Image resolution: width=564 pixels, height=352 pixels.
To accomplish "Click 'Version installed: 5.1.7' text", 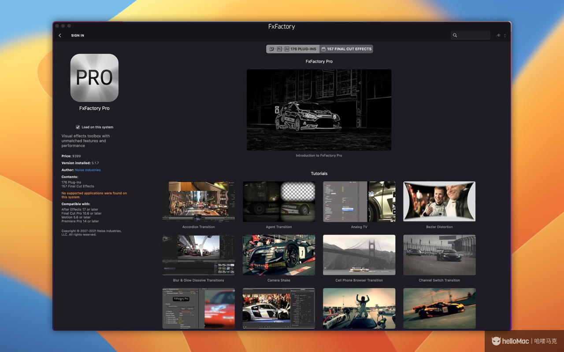I will pos(80,163).
